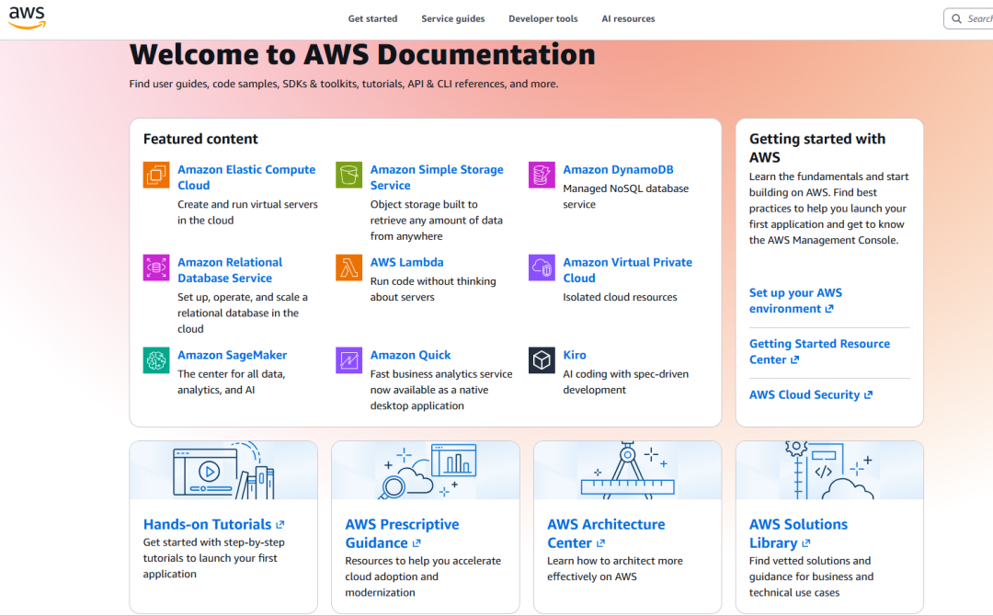Open the Getting Started Resource Center link

coord(819,351)
